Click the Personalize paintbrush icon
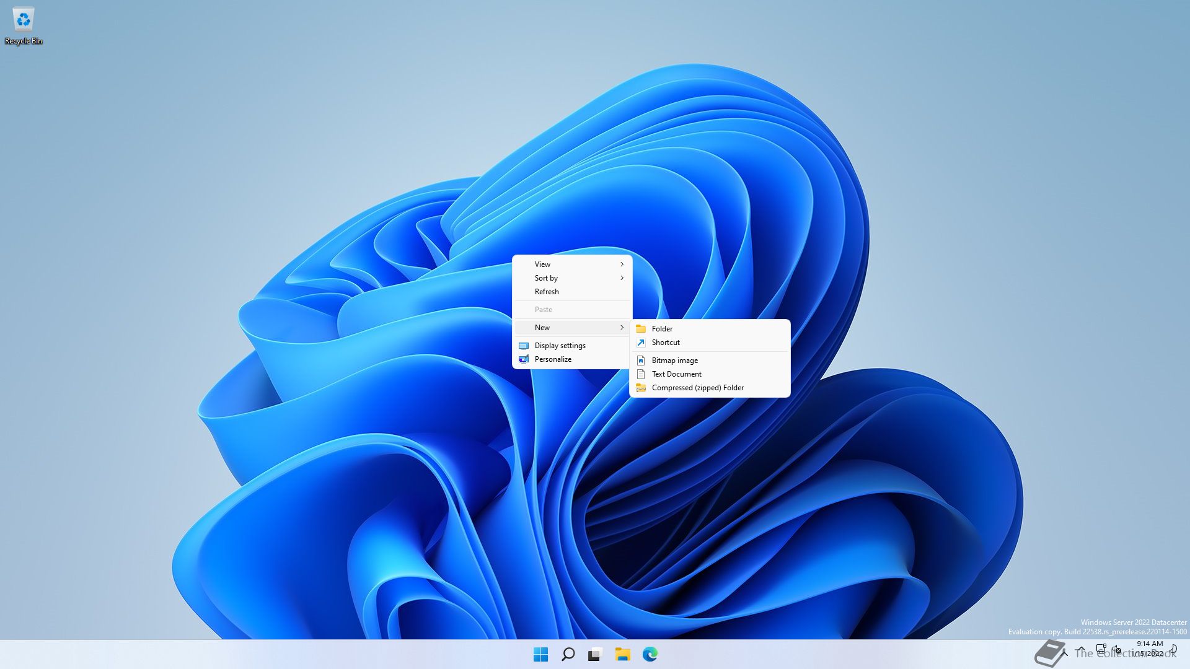This screenshot has height=669, width=1190. (x=524, y=359)
